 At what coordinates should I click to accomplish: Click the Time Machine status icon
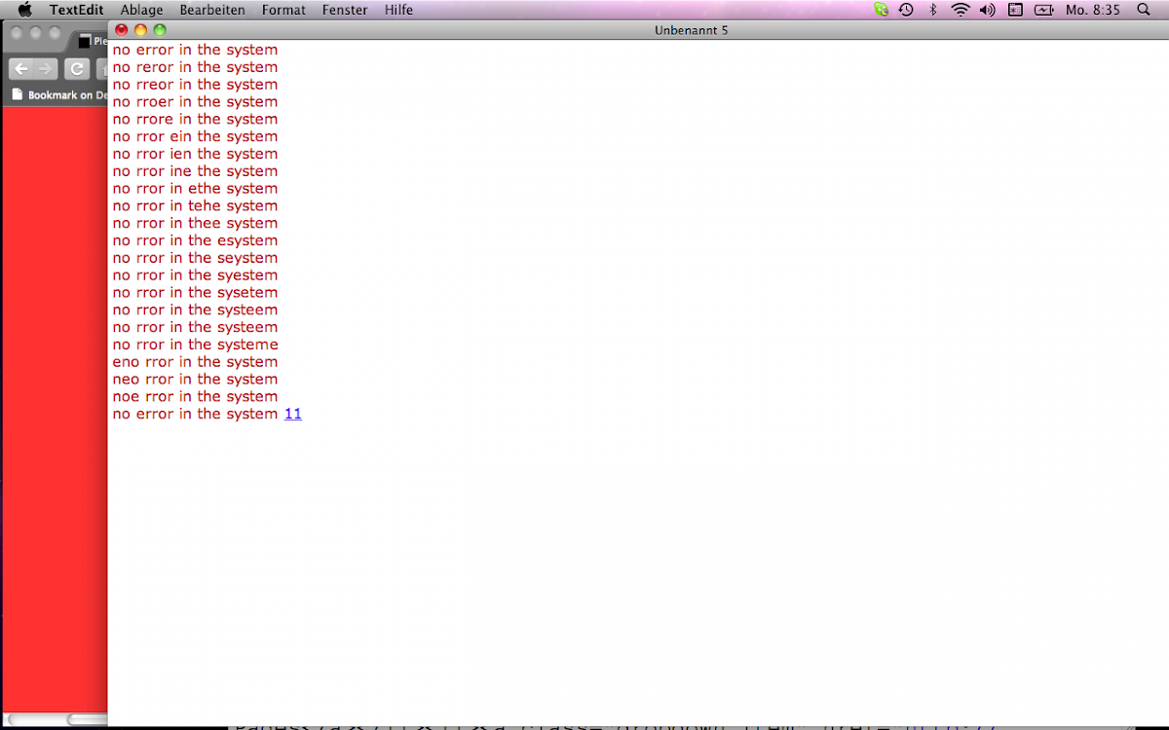pyautogui.click(x=906, y=10)
